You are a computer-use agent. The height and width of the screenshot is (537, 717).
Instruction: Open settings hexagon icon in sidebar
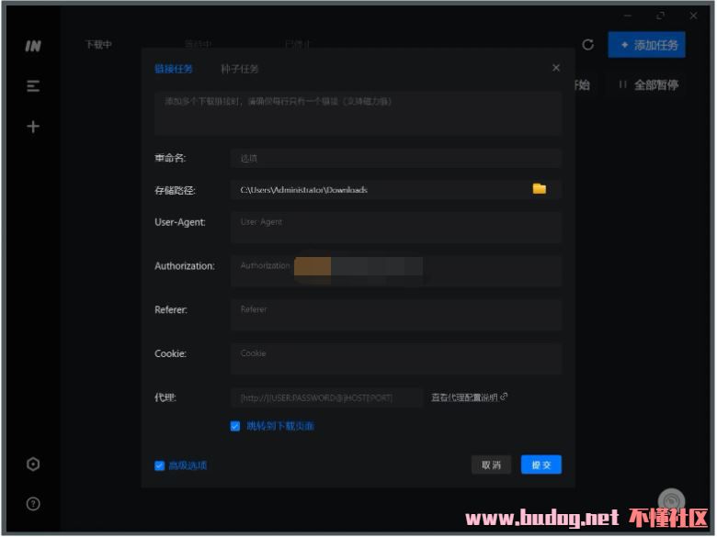point(33,464)
